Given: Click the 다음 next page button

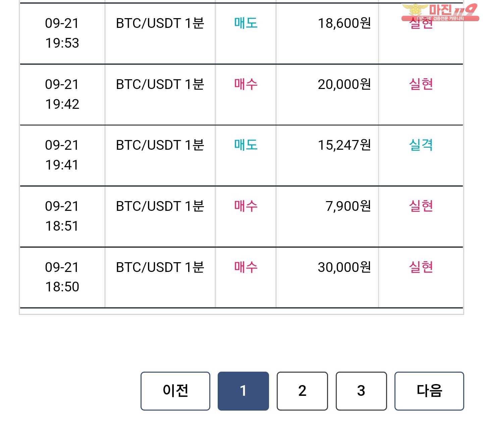Looking at the screenshot, I should point(429,391).
